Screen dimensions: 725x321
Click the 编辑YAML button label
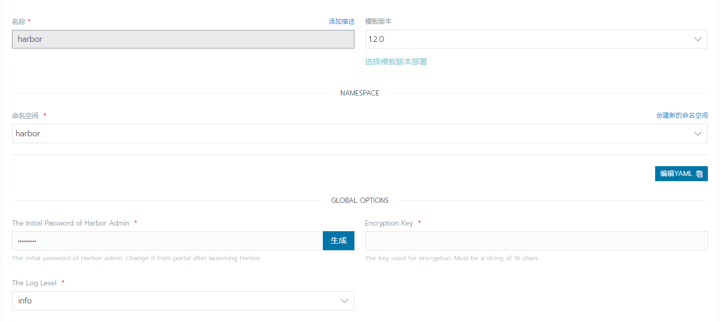(676, 174)
